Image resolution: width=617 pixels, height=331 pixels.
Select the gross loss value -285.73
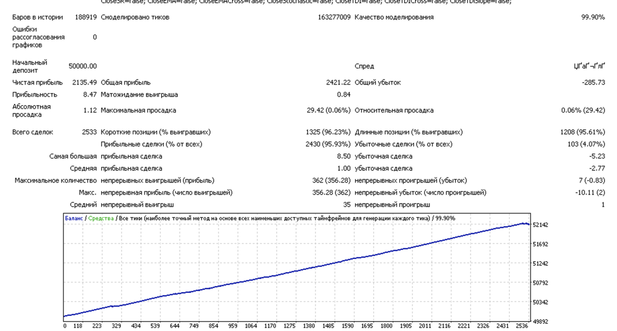tap(594, 83)
